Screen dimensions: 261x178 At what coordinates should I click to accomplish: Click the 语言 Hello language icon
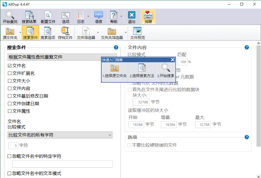[x=99, y=17]
